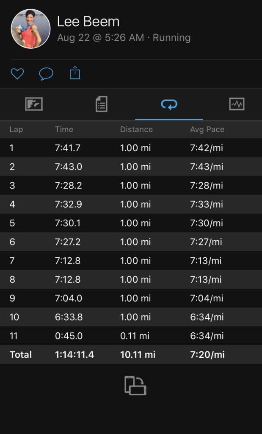Tap the Distance column header
The height and width of the screenshot is (434, 262).
[x=136, y=129]
